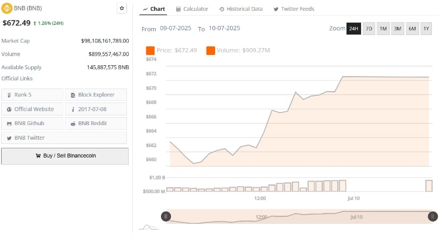Toggle the Price series legend swatch

tap(150, 51)
